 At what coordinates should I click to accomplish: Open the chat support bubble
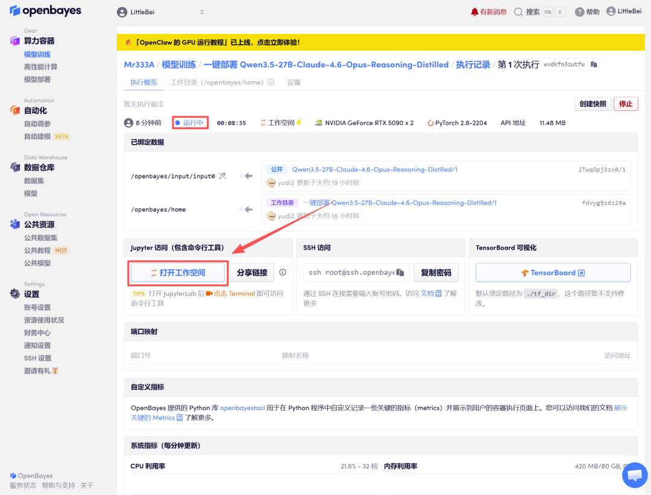point(635,475)
